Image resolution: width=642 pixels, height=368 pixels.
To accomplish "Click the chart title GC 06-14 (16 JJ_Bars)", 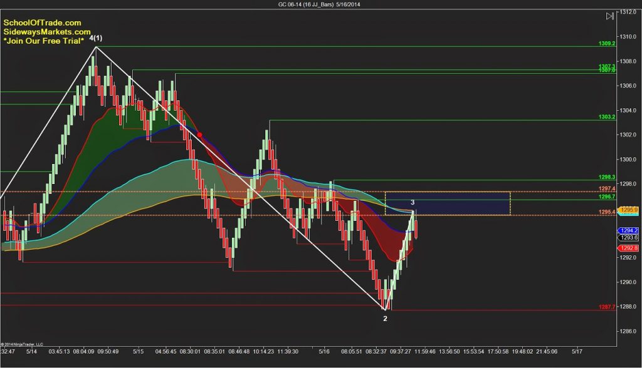I will (306, 4).
